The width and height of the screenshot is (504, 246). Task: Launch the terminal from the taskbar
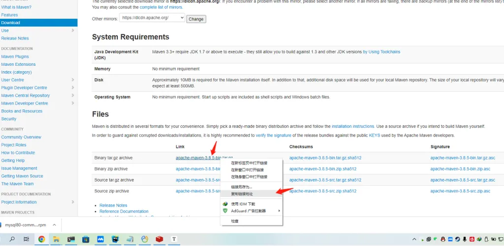(x=71, y=239)
